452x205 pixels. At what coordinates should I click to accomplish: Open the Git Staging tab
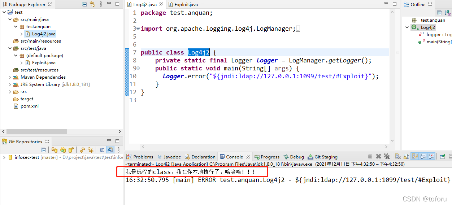point(322,157)
